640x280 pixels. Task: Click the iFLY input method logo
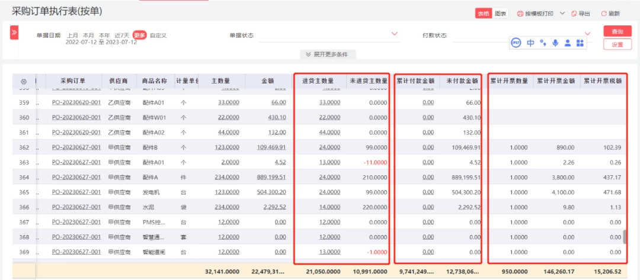516,43
